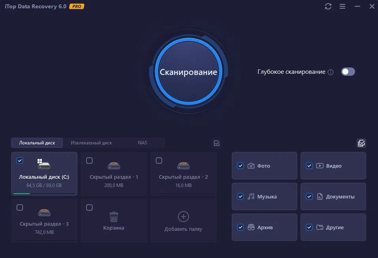
Task: Close the iTop Data Recovery window
Action: pyautogui.click(x=372, y=6)
